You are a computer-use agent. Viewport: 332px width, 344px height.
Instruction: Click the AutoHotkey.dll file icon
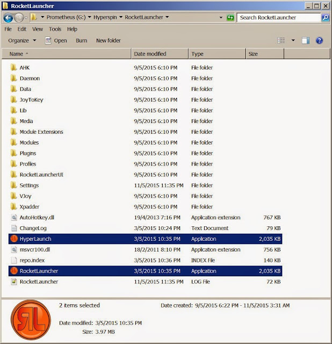pos(14,217)
